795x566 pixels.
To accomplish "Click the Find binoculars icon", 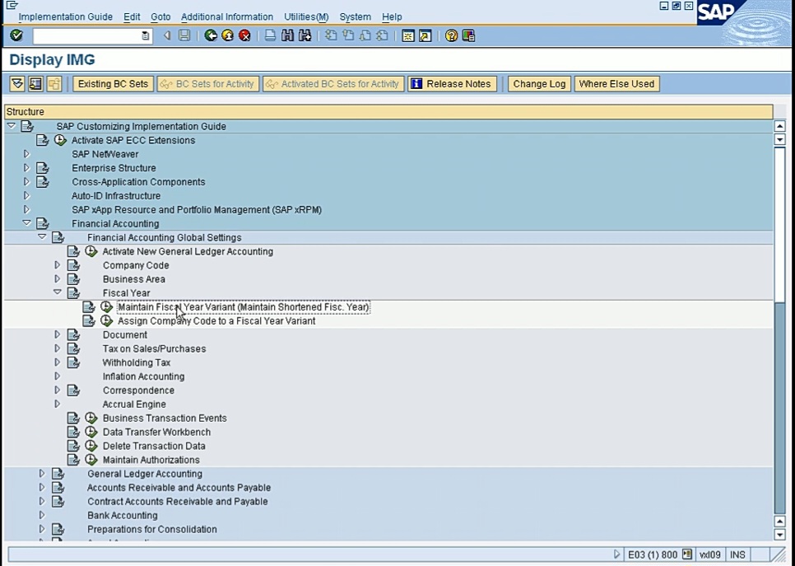I will (287, 35).
